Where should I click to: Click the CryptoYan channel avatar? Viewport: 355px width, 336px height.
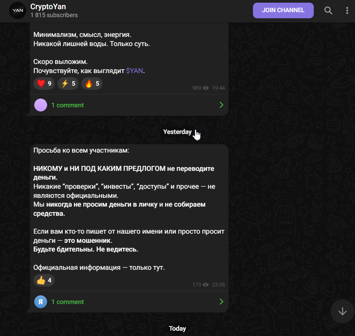[17, 11]
